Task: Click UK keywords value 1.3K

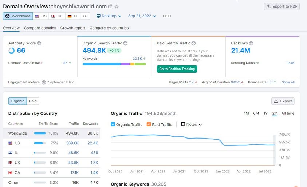Action: click(x=94, y=163)
